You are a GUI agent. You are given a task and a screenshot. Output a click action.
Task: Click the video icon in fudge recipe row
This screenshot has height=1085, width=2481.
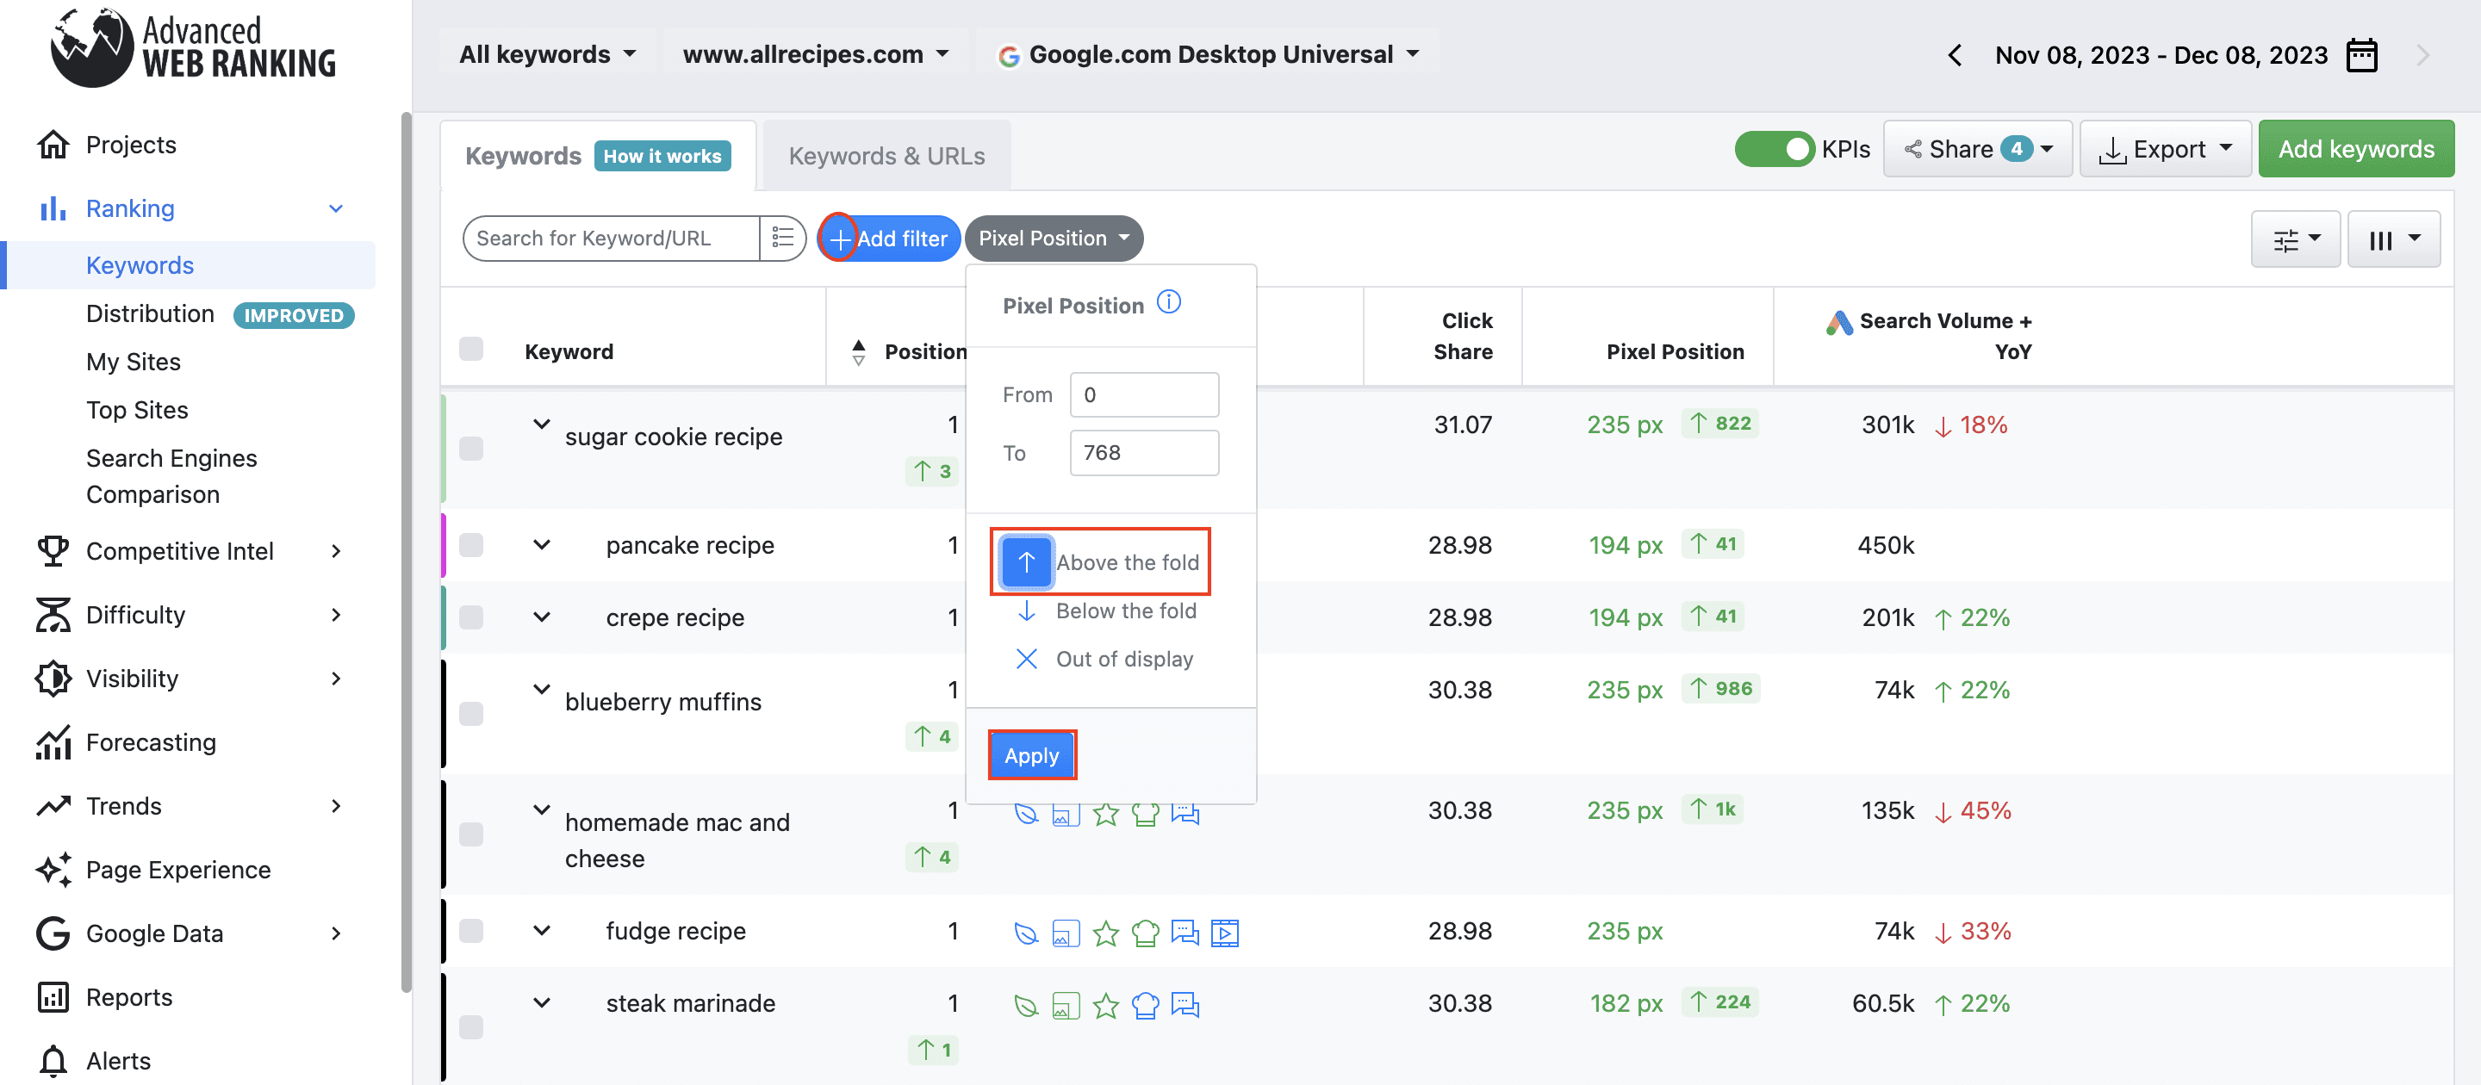[1224, 932]
